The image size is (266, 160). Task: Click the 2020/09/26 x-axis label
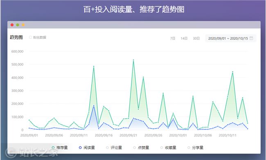(x=153, y=136)
